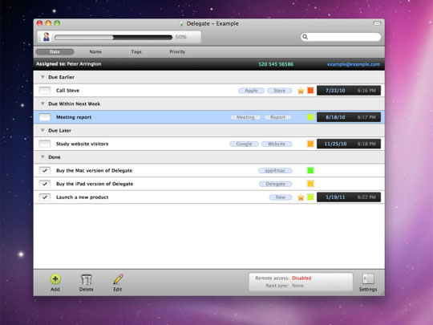This screenshot has height=325, width=433.
Task: Click the orange-red priority swatch on Call Steve
Action: [310, 91]
